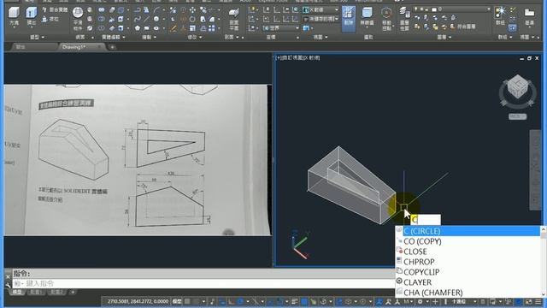The width and height of the screenshot is (547, 308).
Task: Choose C (CIRCLE) from the autocomplete list
Action: tap(468, 231)
